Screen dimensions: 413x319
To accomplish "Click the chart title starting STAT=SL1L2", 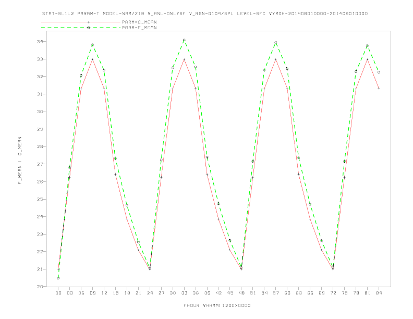I will (x=205, y=14).
